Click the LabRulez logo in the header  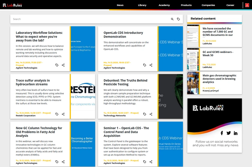point(12,5)
